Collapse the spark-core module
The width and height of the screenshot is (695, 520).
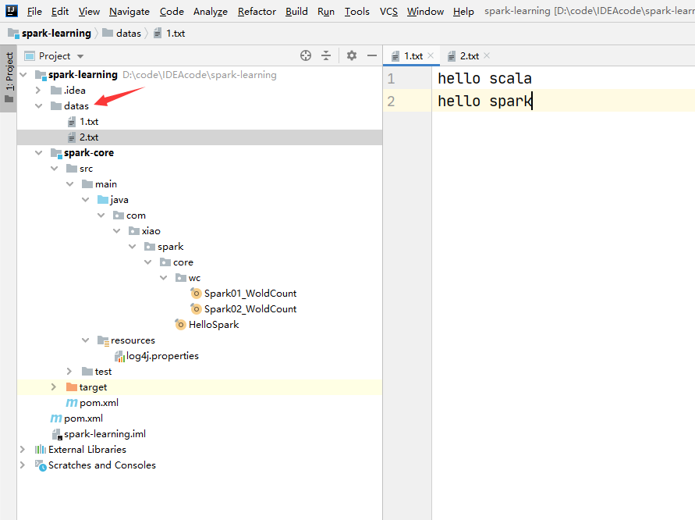pos(38,152)
